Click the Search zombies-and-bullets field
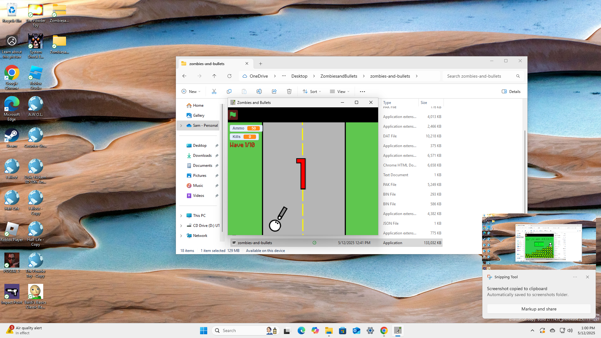601x338 pixels. [479, 76]
